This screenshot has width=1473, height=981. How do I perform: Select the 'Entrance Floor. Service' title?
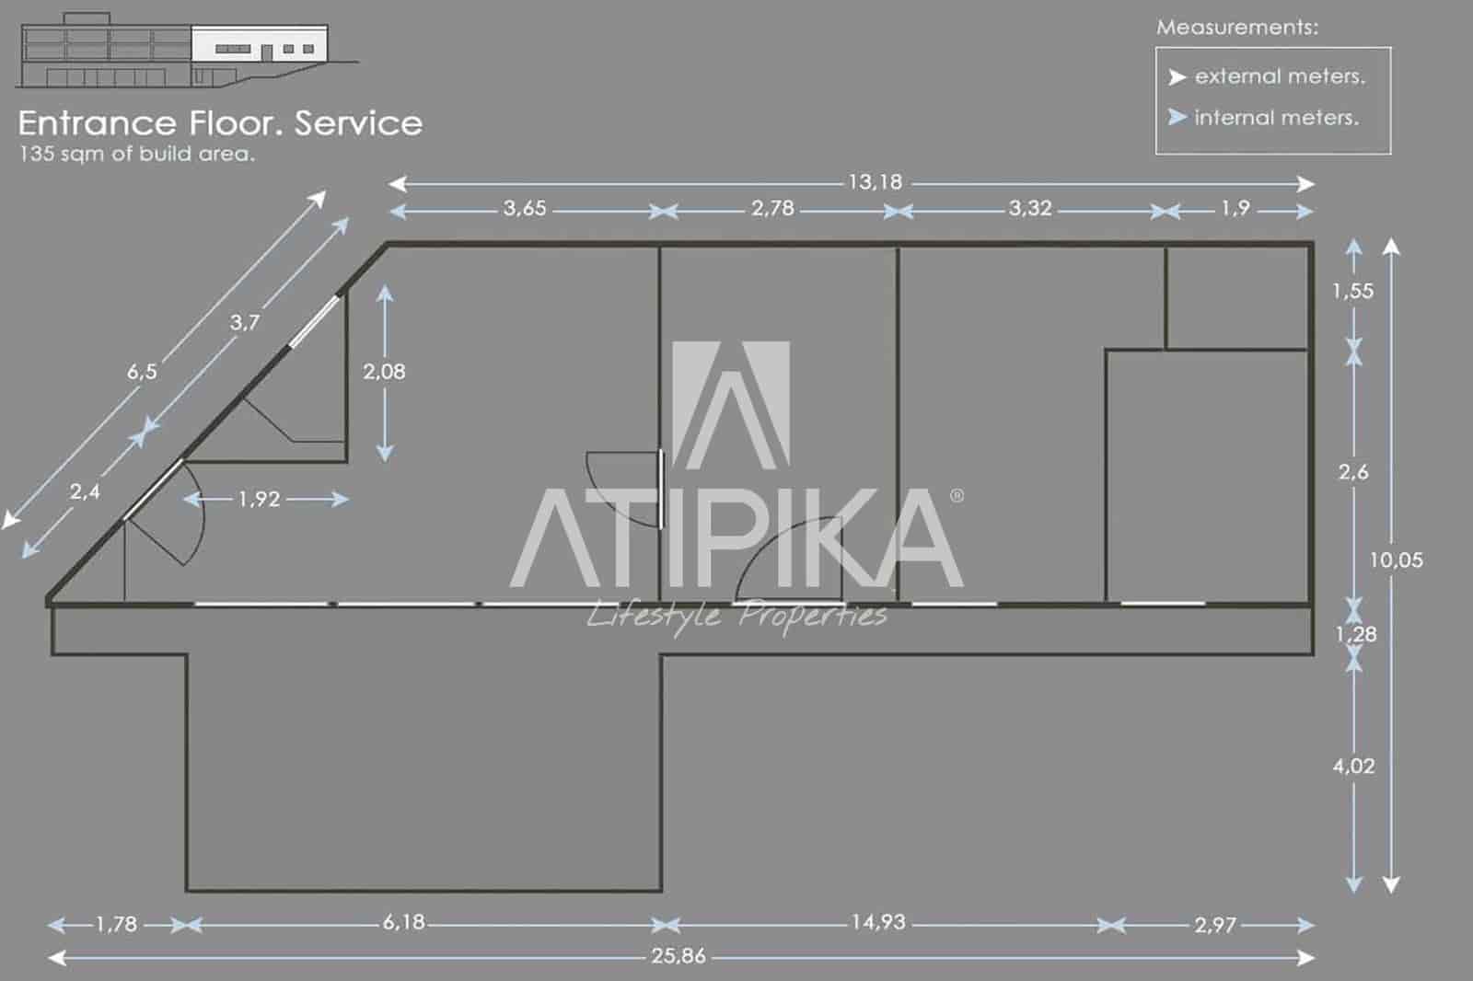pyautogui.click(x=220, y=123)
